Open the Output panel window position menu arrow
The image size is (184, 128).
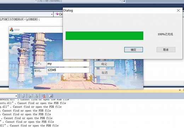tap(180, 90)
